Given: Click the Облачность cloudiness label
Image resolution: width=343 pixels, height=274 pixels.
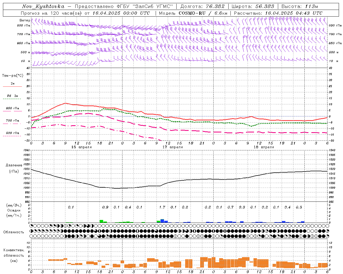Looking at the screenshot, I should pyautogui.click(x=14, y=232).
